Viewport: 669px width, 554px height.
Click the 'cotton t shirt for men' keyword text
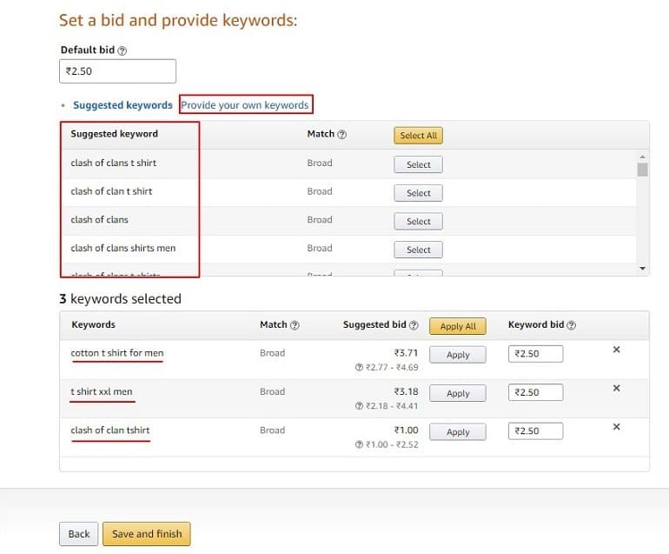click(117, 353)
